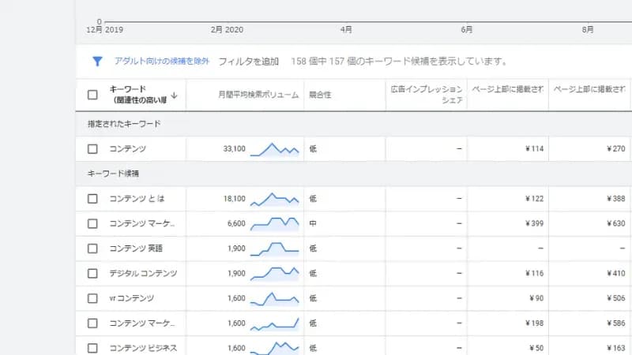Click the ¥50 low bid value
Image resolution: width=632 pixels, height=355 pixels.
click(x=536, y=348)
